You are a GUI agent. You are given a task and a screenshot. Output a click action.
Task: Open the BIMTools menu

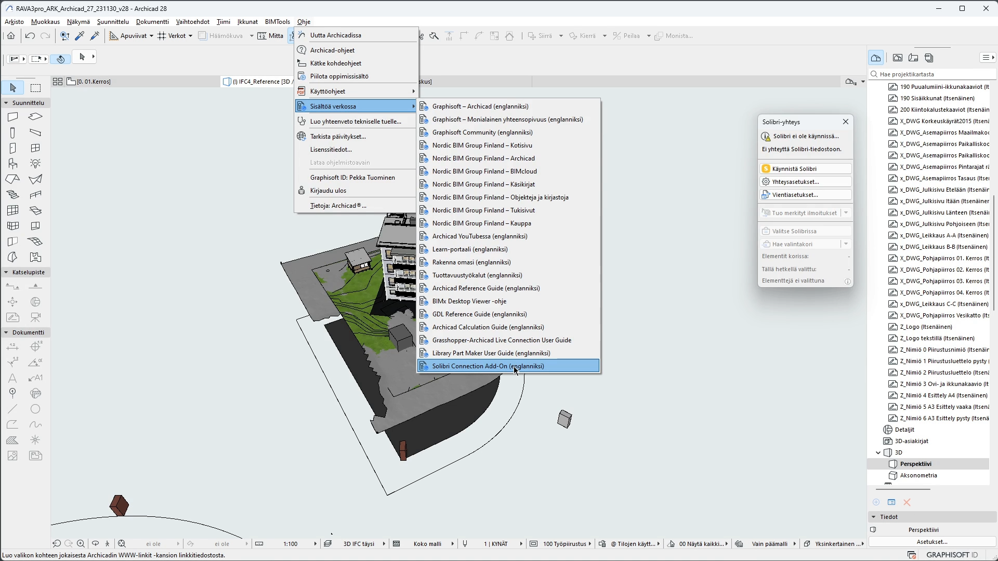[278, 22]
